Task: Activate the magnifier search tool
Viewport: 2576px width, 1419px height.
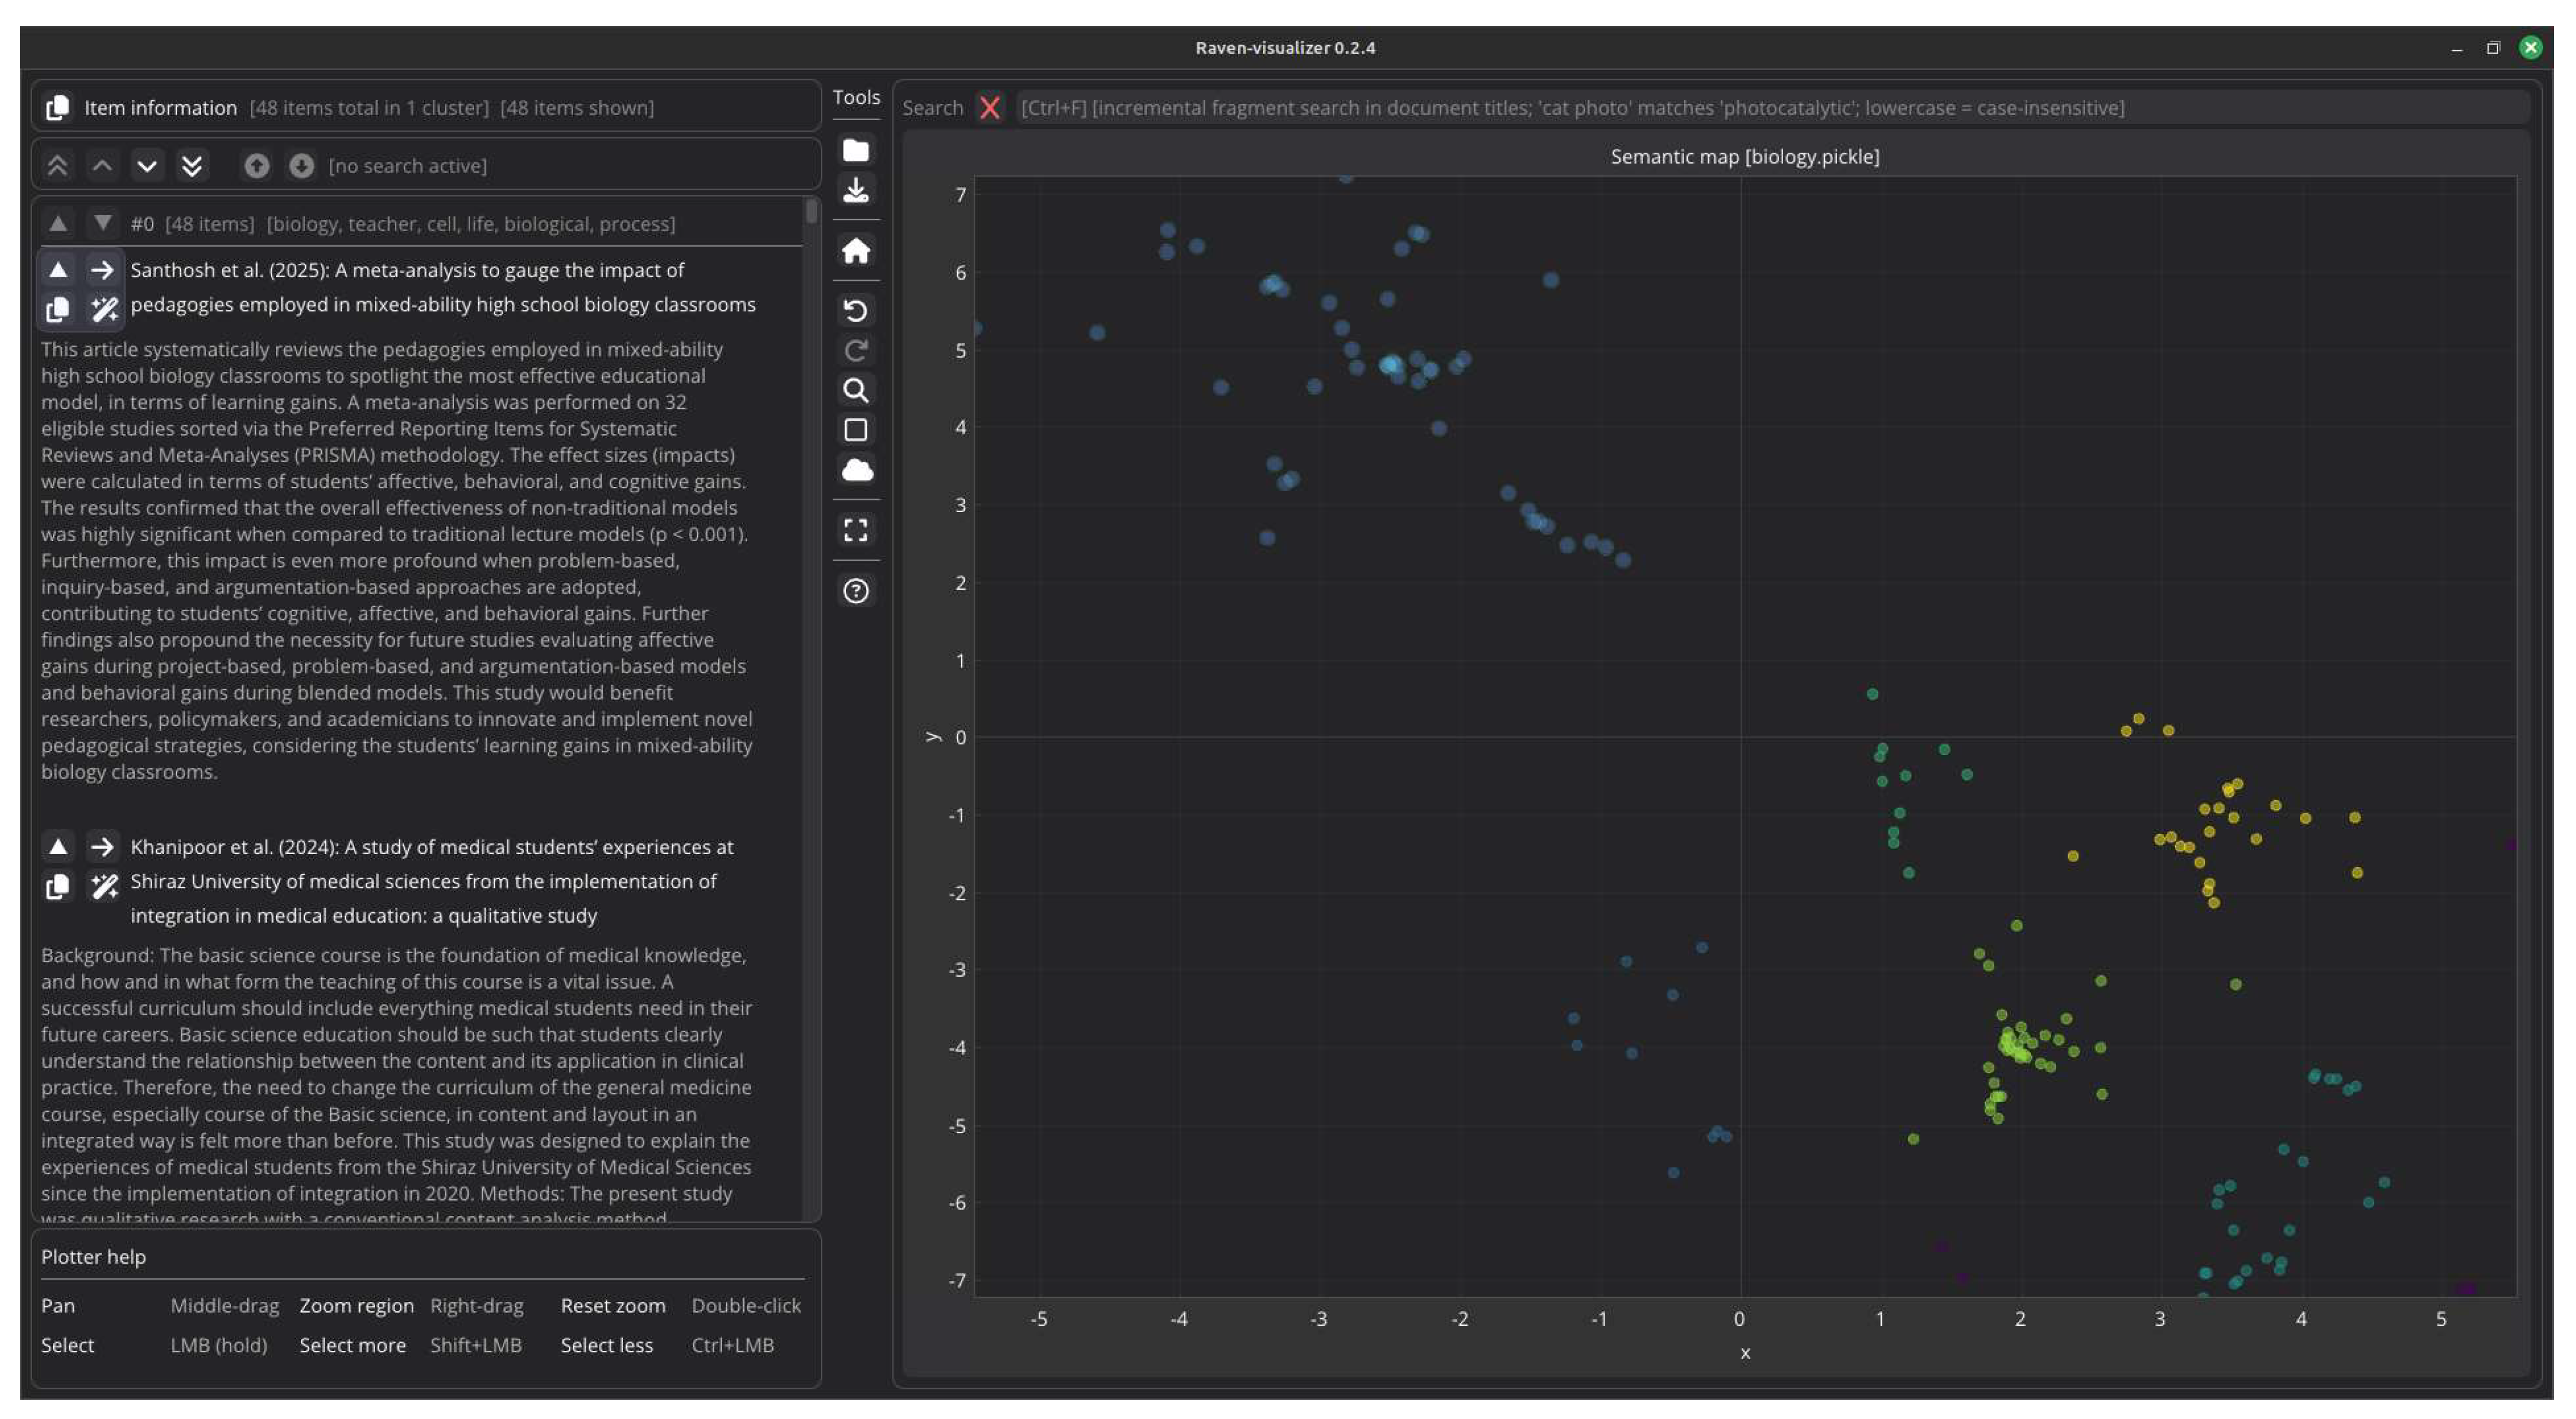Action: [x=855, y=389]
